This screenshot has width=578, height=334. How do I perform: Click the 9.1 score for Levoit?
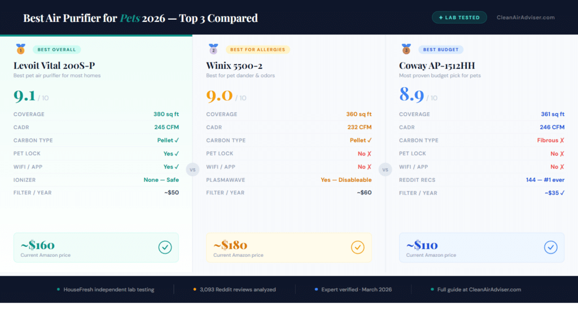click(25, 96)
